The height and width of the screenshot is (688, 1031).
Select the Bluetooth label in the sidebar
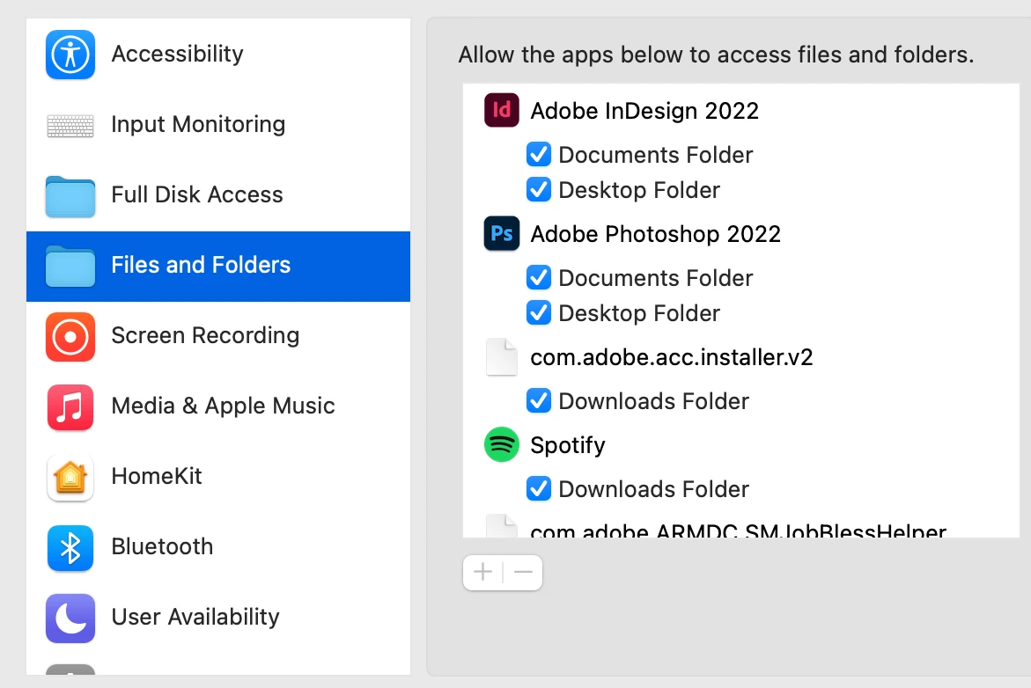pyautogui.click(x=162, y=546)
